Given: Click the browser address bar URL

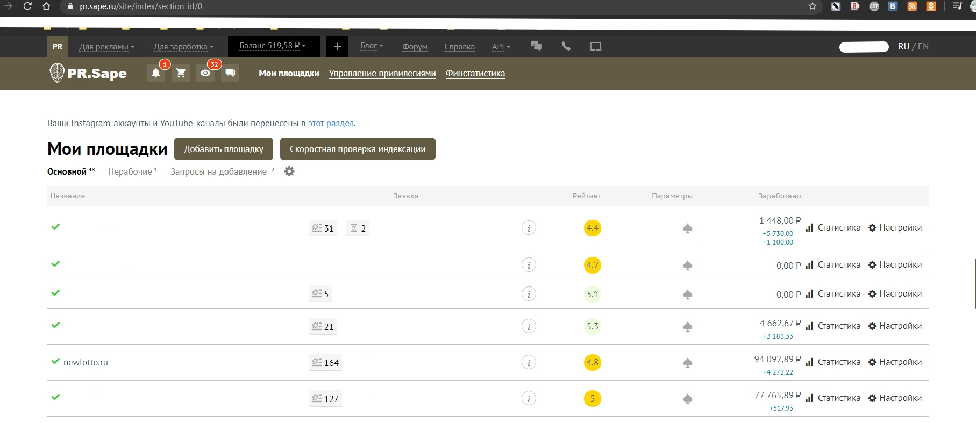Looking at the screenshot, I should tap(141, 6).
